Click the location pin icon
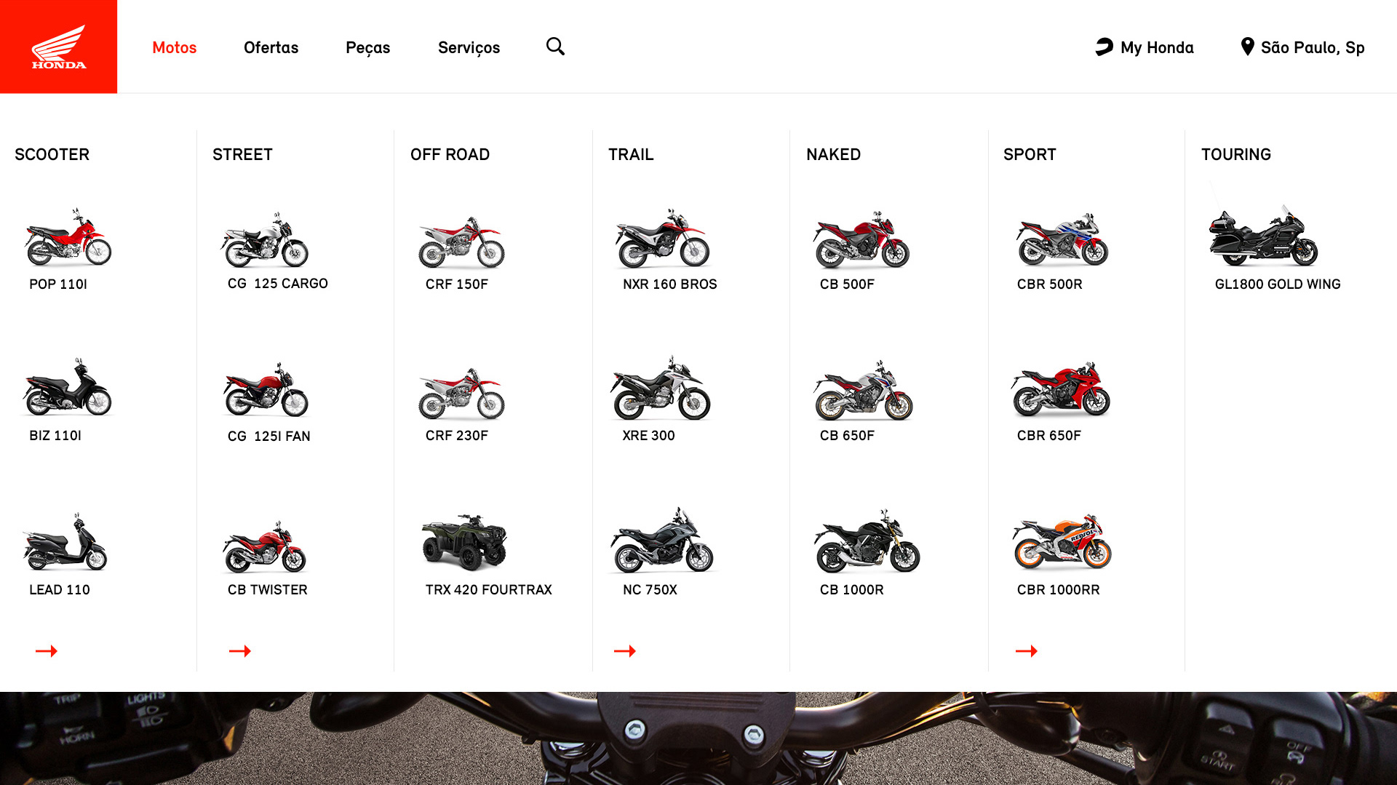Screen dimensions: 1397x785 click(1247, 47)
